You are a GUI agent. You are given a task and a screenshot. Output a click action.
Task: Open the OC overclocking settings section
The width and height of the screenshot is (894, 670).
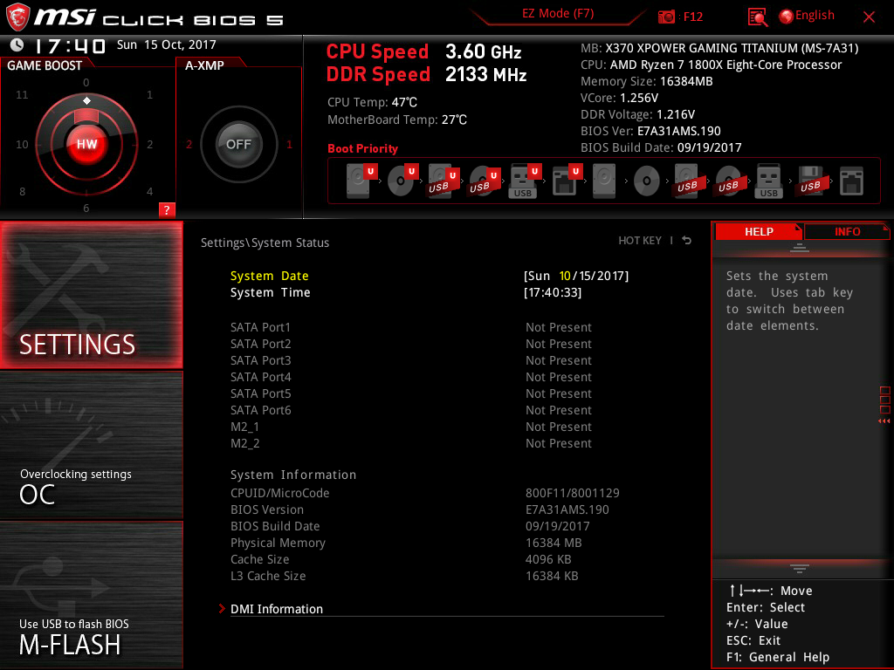[x=91, y=445]
